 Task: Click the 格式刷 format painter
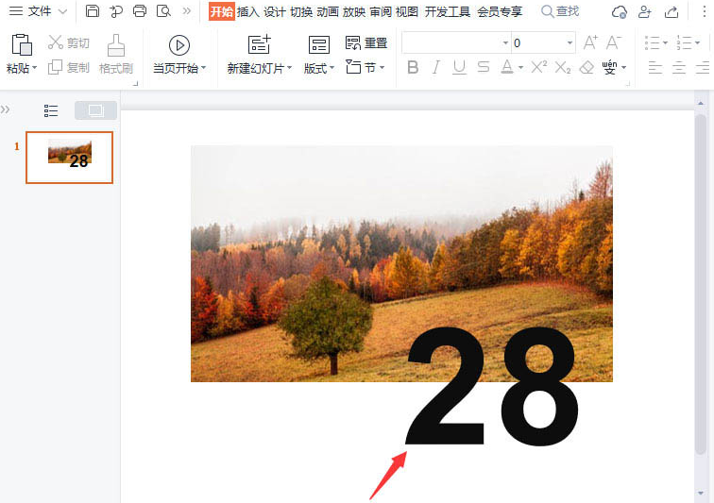[116, 54]
